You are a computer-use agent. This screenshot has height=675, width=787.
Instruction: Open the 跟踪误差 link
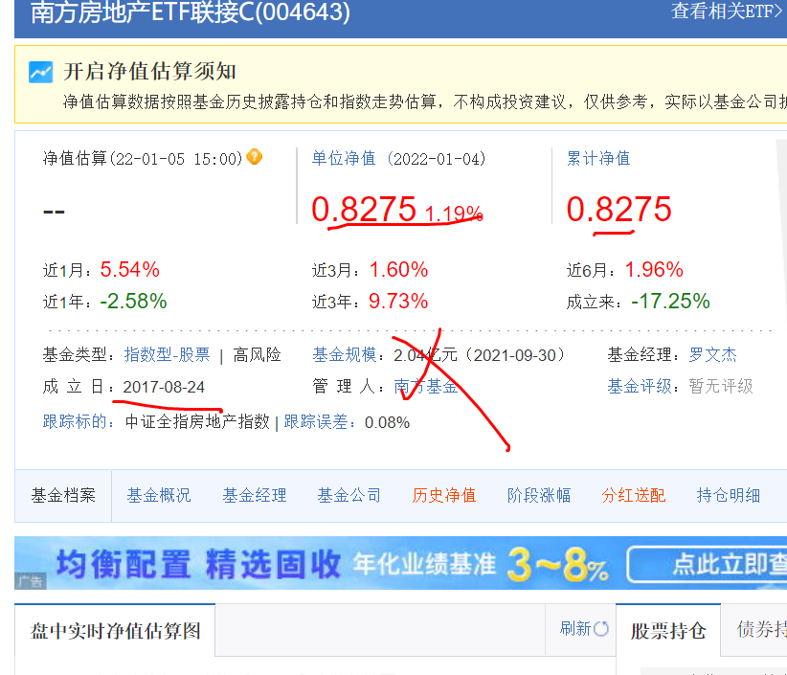pos(316,421)
